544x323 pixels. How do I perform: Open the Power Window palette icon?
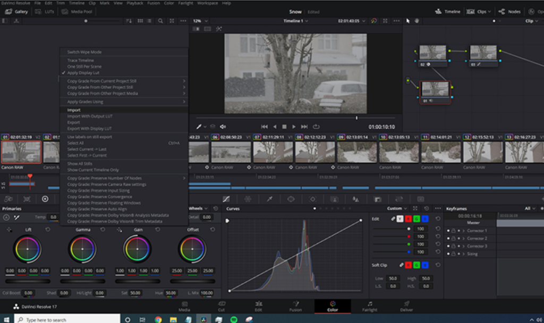tap(291, 199)
